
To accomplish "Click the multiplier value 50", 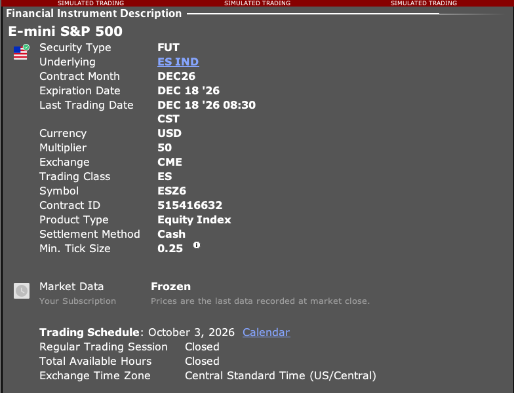I will point(165,148).
